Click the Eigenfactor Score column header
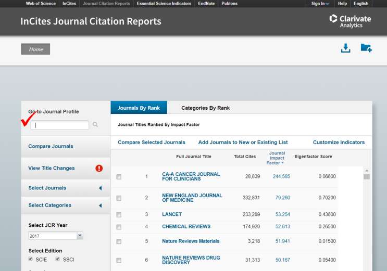The height and width of the screenshot is (271, 387). (x=313, y=157)
